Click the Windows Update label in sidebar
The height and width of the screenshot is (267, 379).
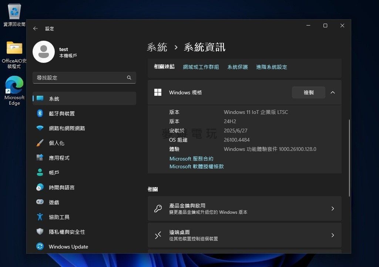pyautogui.click(x=68, y=247)
